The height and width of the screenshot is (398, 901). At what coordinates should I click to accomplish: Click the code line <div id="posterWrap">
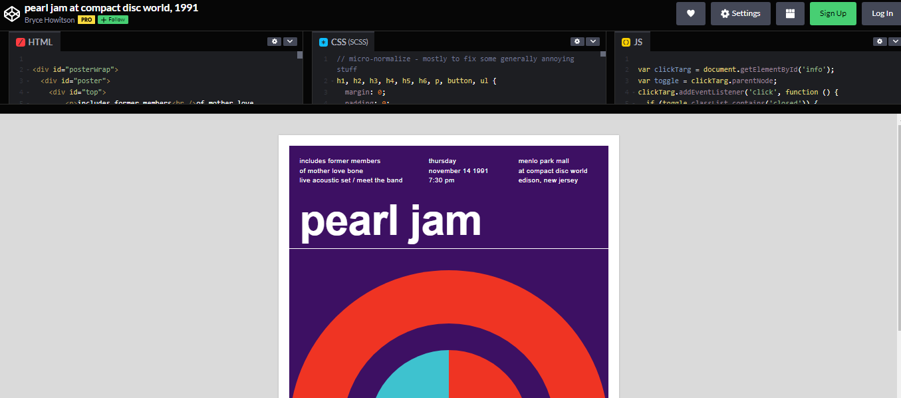click(x=75, y=70)
